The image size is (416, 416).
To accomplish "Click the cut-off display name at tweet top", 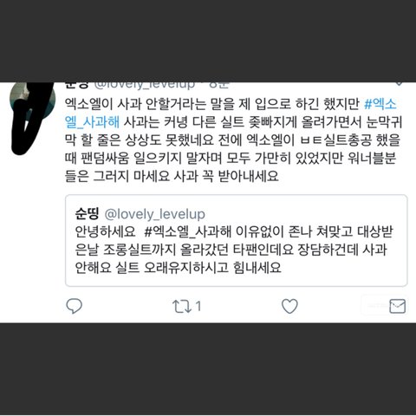I will click(x=76, y=85).
